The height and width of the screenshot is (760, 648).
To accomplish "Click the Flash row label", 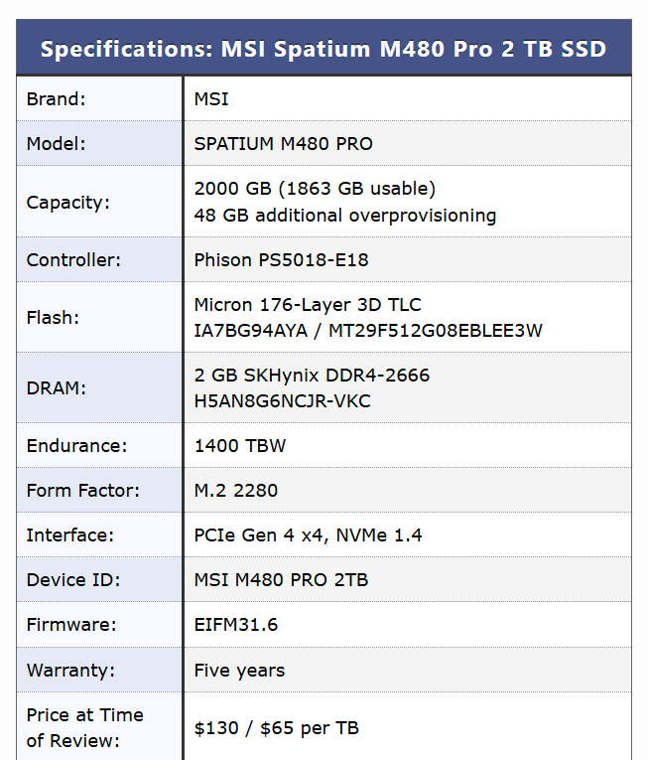I will click(x=53, y=317).
